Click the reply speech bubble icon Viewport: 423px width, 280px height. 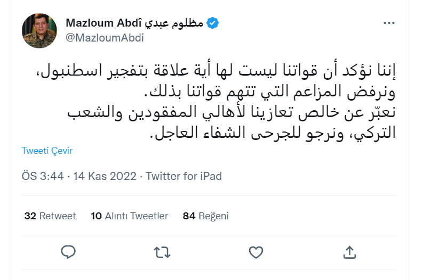[68, 251]
